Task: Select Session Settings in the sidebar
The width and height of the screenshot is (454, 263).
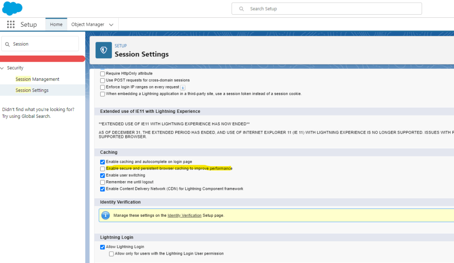Action: click(x=32, y=90)
